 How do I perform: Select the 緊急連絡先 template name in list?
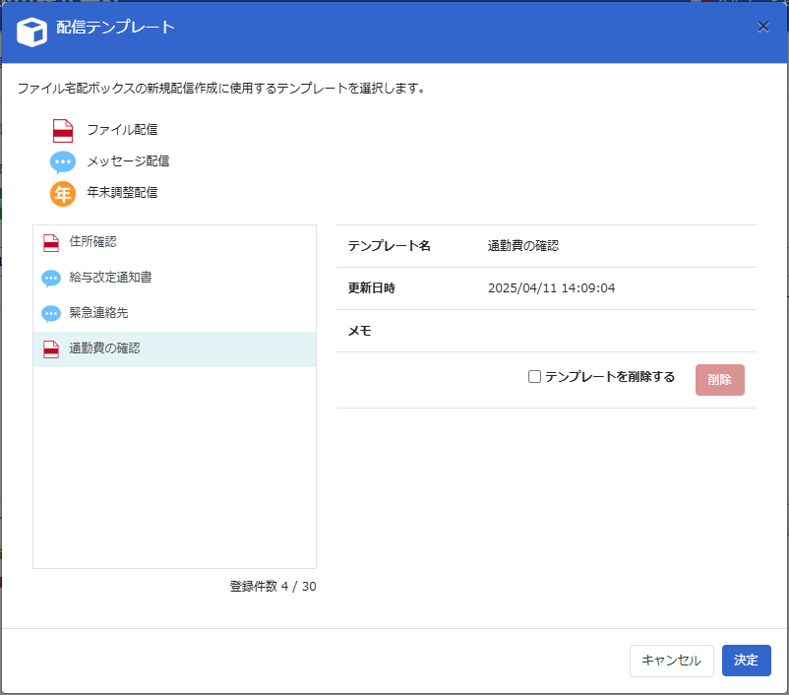click(98, 313)
